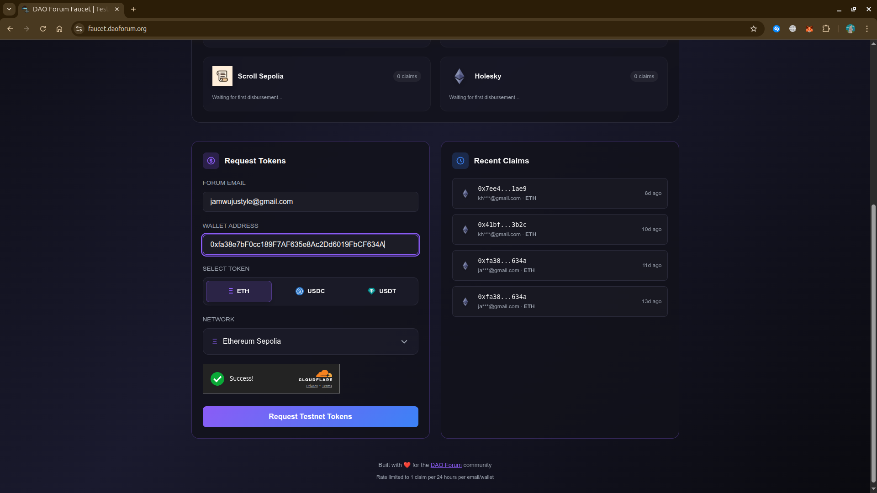
Task: Open the Chrome three-dot menu
Action: 866,29
